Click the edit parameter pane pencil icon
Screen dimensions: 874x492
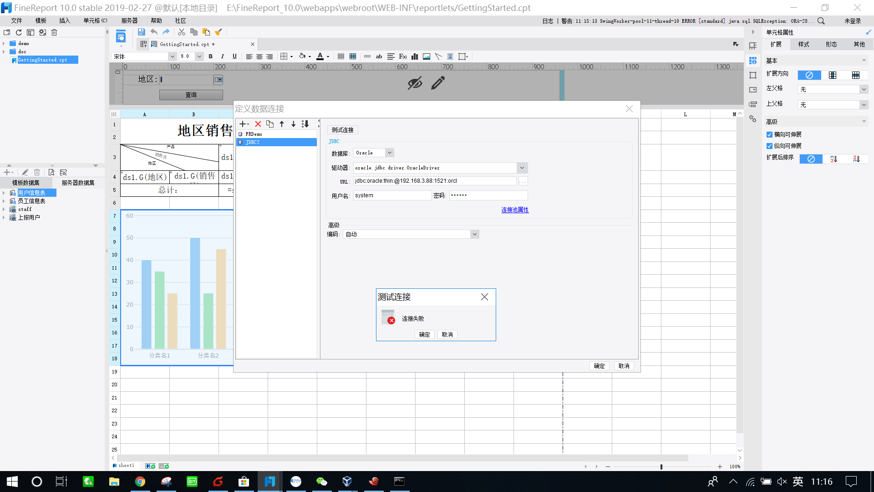(x=438, y=83)
